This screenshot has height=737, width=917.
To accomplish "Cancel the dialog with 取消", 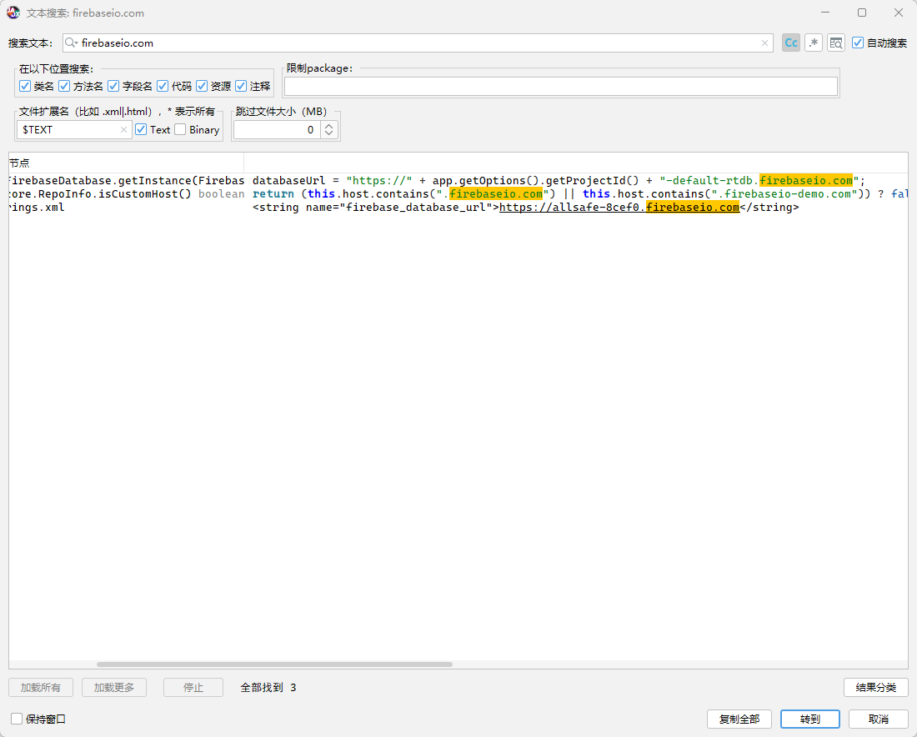I will point(879,719).
